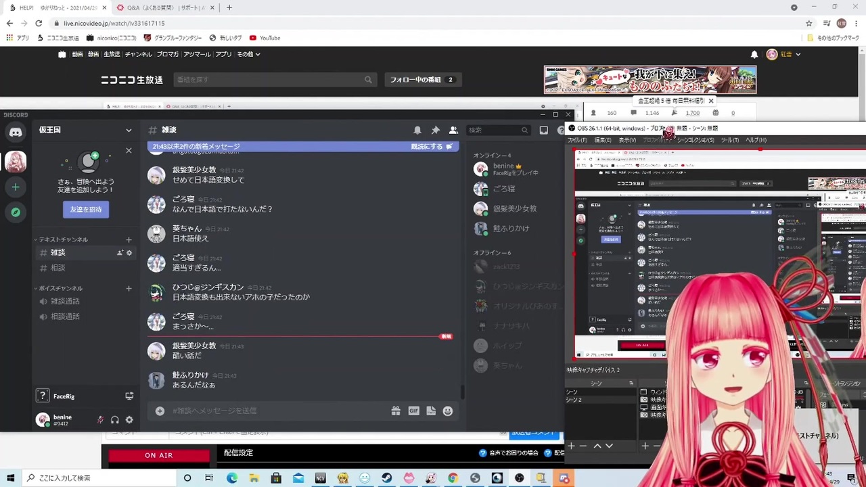This screenshot has width=866, height=487.
Task: Open YouTube bookmark in bookmarks bar
Action: click(265, 38)
